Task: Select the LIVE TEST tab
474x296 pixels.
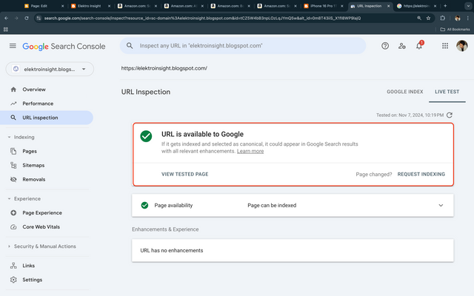Action: point(447,92)
